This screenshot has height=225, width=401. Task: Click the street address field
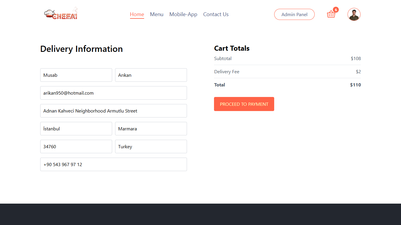coord(113,111)
